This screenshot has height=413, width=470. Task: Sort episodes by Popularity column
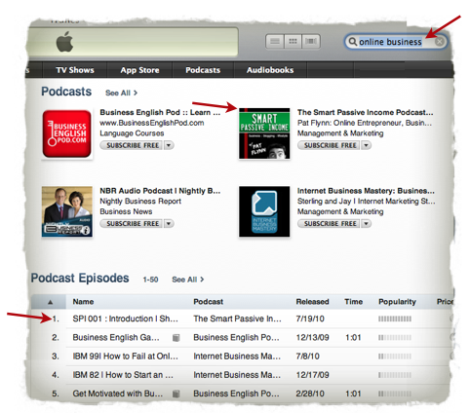point(397,302)
